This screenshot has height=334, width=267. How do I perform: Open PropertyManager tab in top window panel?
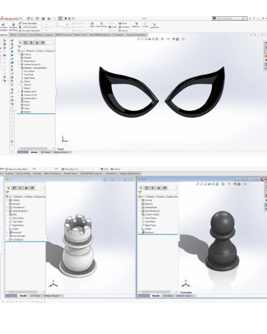pos(26,43)
